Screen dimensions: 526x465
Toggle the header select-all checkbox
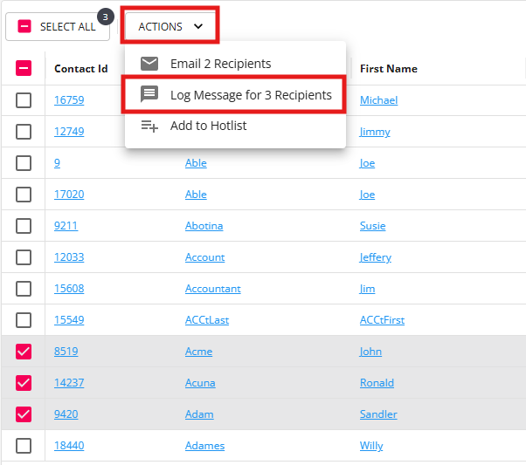click(24, 68)
